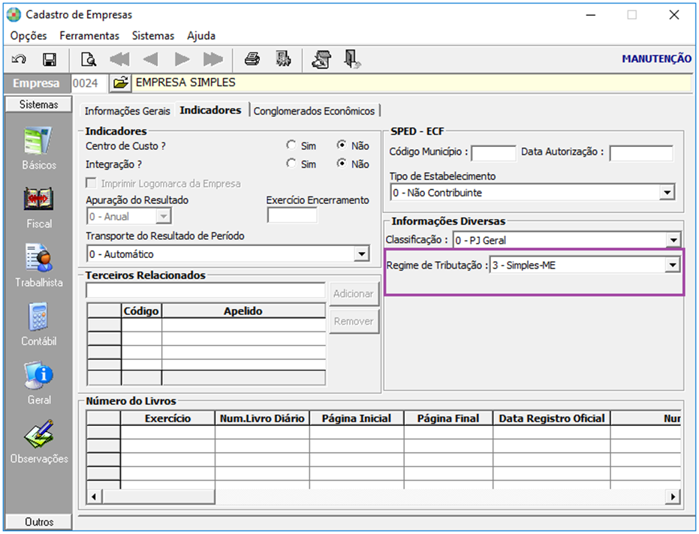Open the Trabalhista sidebar module

coord(39,266)
